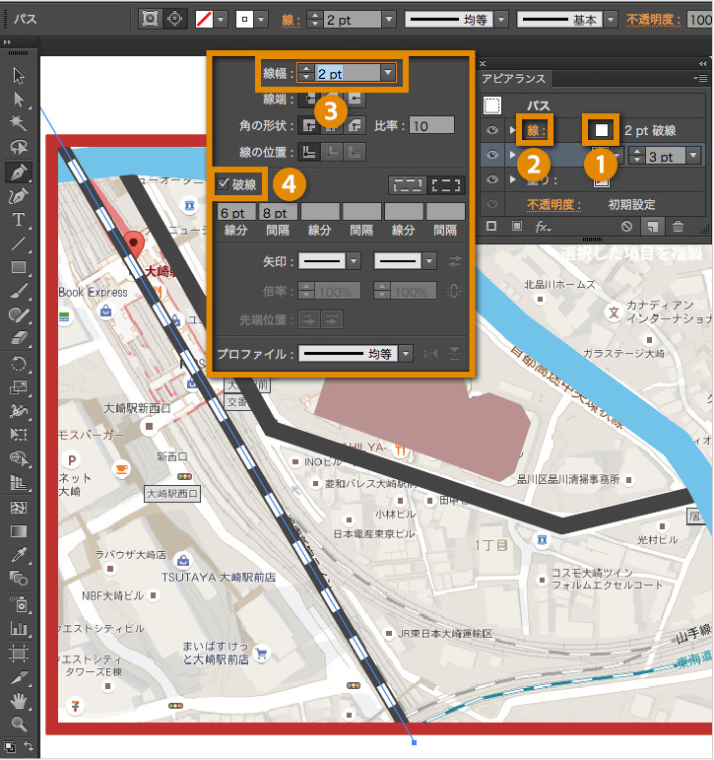Click the fx add effect icon
The image size is (714, 760).
coord(543,227)
